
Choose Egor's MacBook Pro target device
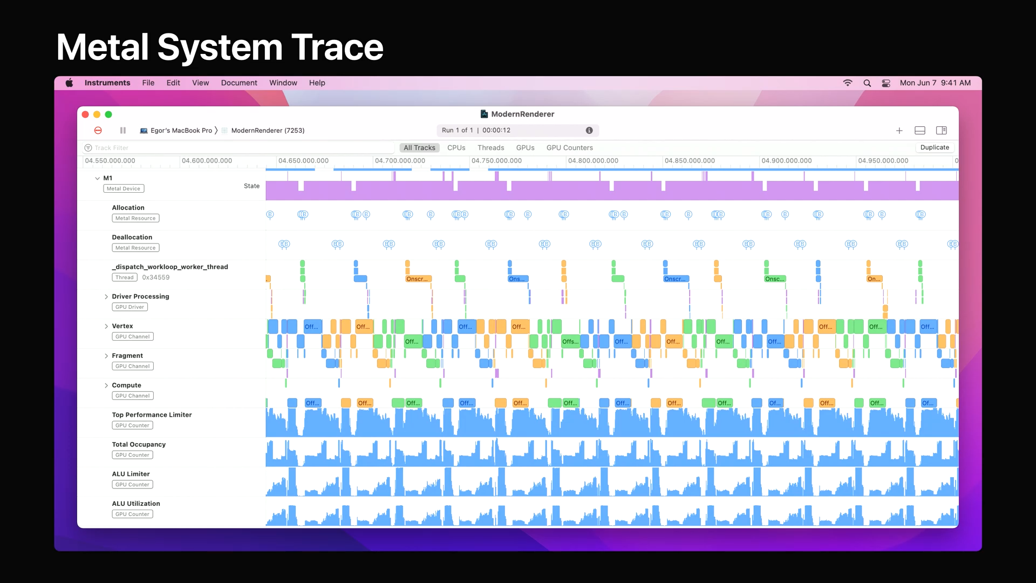tap(181, 131)
